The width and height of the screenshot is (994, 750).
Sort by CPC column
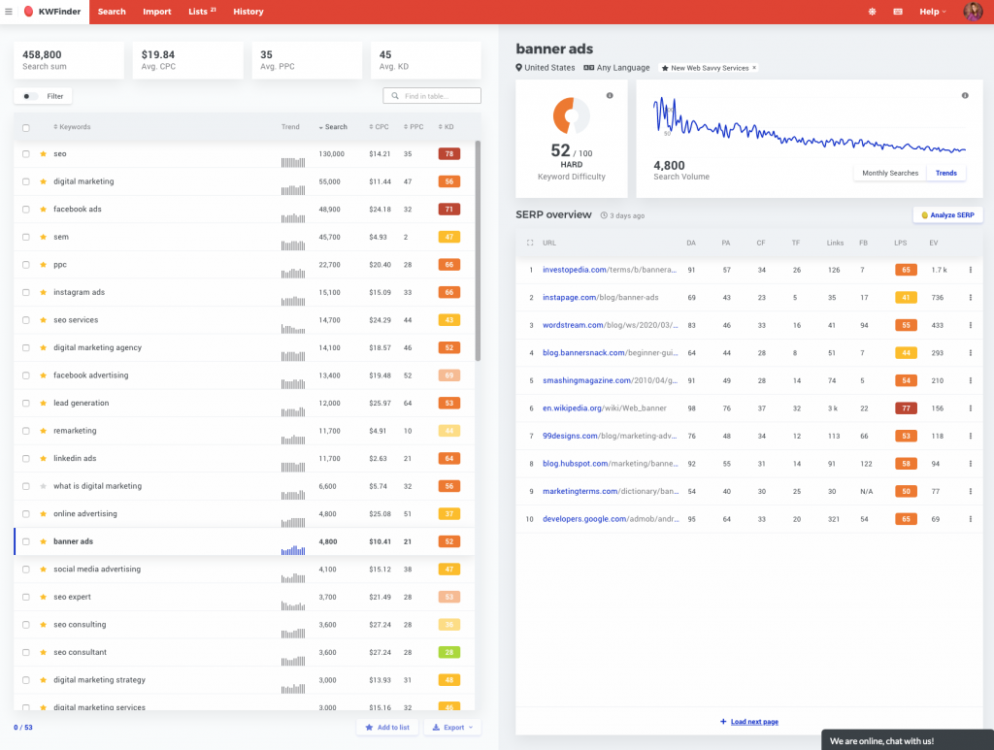[x=380, y=127]
